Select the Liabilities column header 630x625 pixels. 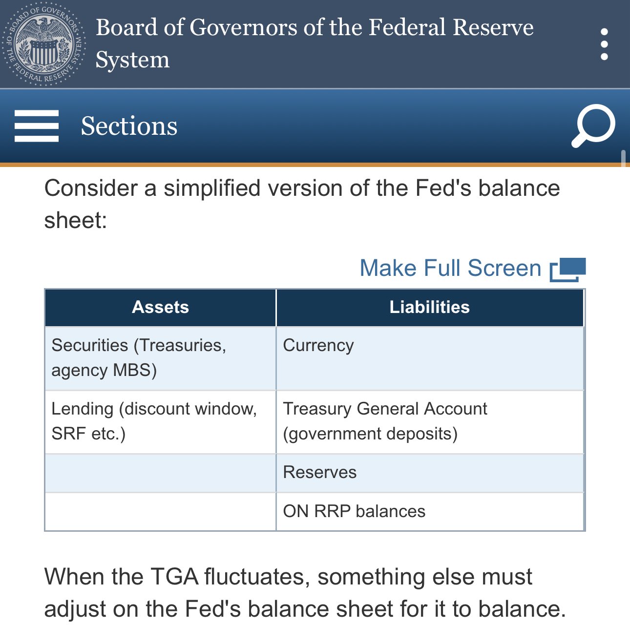pyautogui.click(x=430, y=307)
